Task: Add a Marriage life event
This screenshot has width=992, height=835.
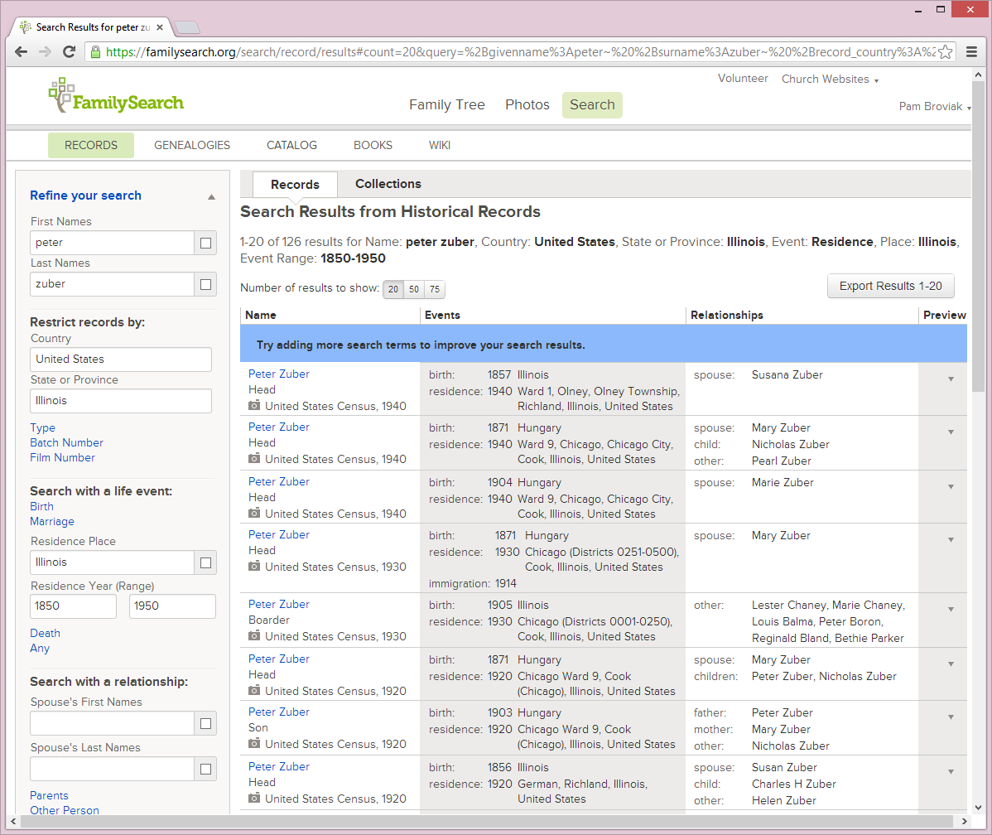Action: [52, 522]
